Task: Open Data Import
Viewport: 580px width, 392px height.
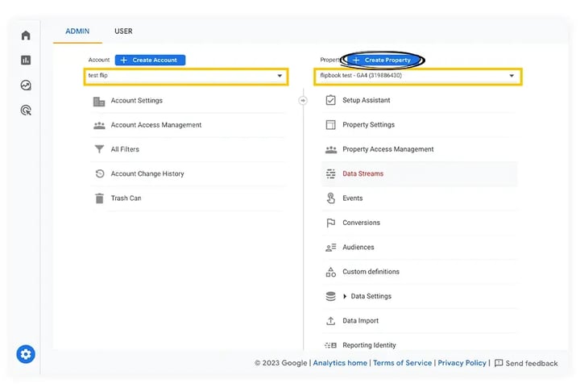Action: tap(360, 321)
